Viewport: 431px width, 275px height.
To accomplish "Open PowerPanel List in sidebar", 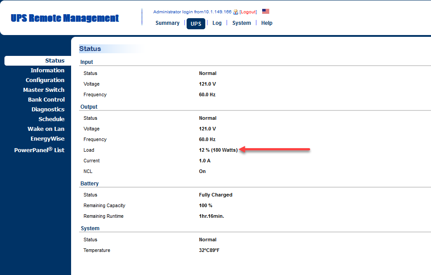I will pos(39,150).
